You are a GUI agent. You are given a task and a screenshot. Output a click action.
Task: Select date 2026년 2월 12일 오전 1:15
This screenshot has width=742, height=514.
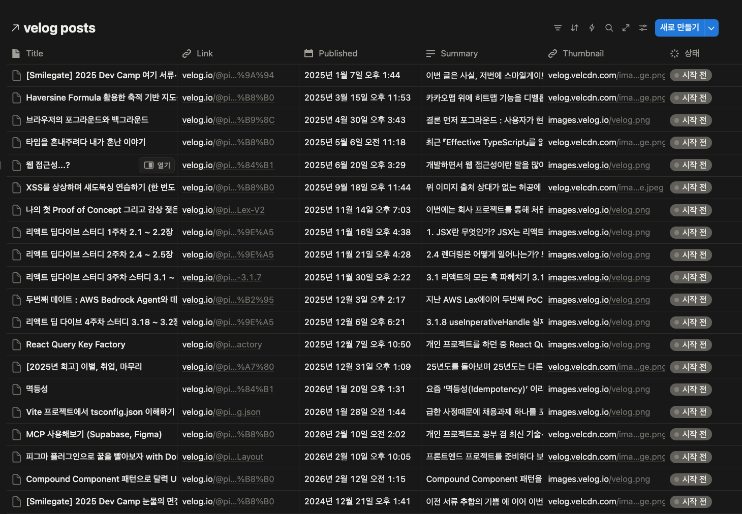(355, 479)
